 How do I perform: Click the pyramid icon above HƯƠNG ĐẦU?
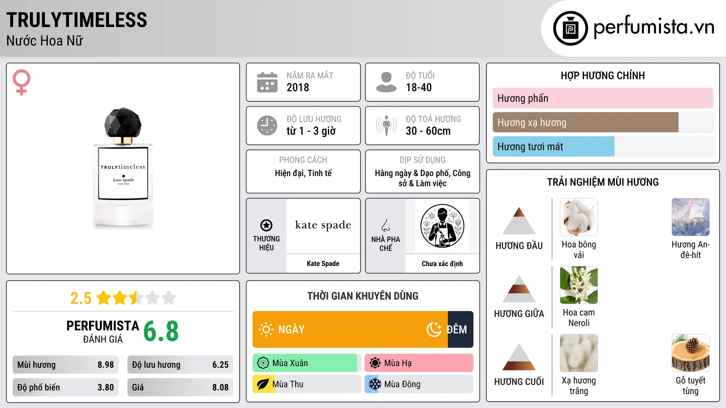pos(519,221)
